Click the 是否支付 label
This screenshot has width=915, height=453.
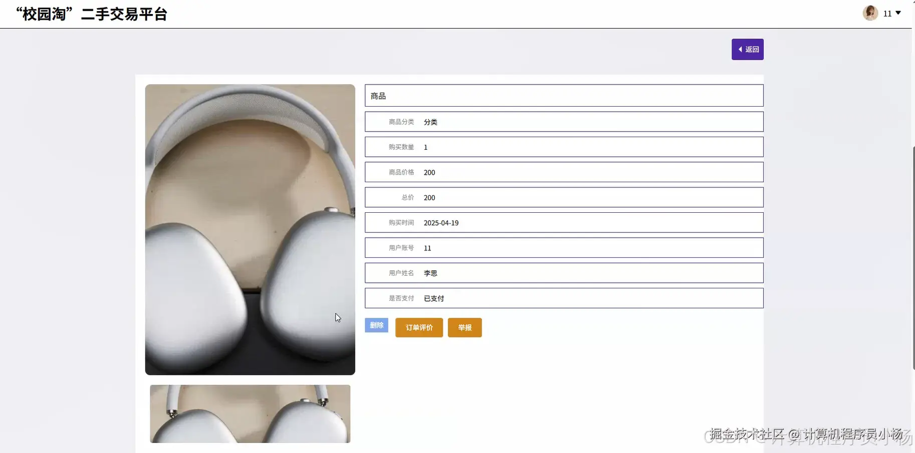[401, 298]
